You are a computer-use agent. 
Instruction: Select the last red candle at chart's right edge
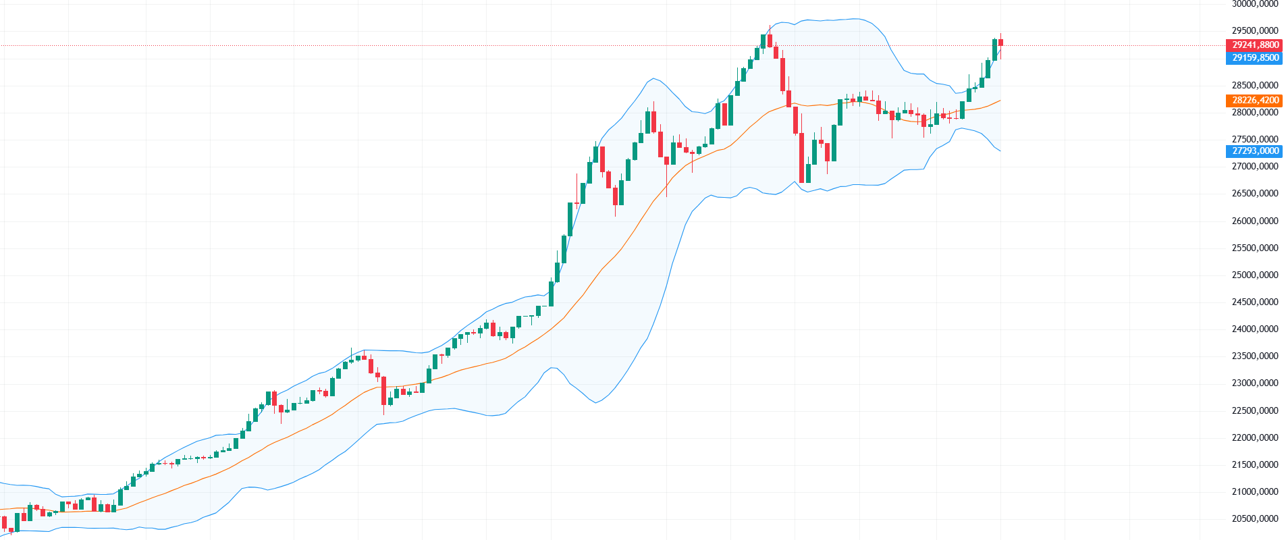pyautogui.click(x=1000, y=43)
